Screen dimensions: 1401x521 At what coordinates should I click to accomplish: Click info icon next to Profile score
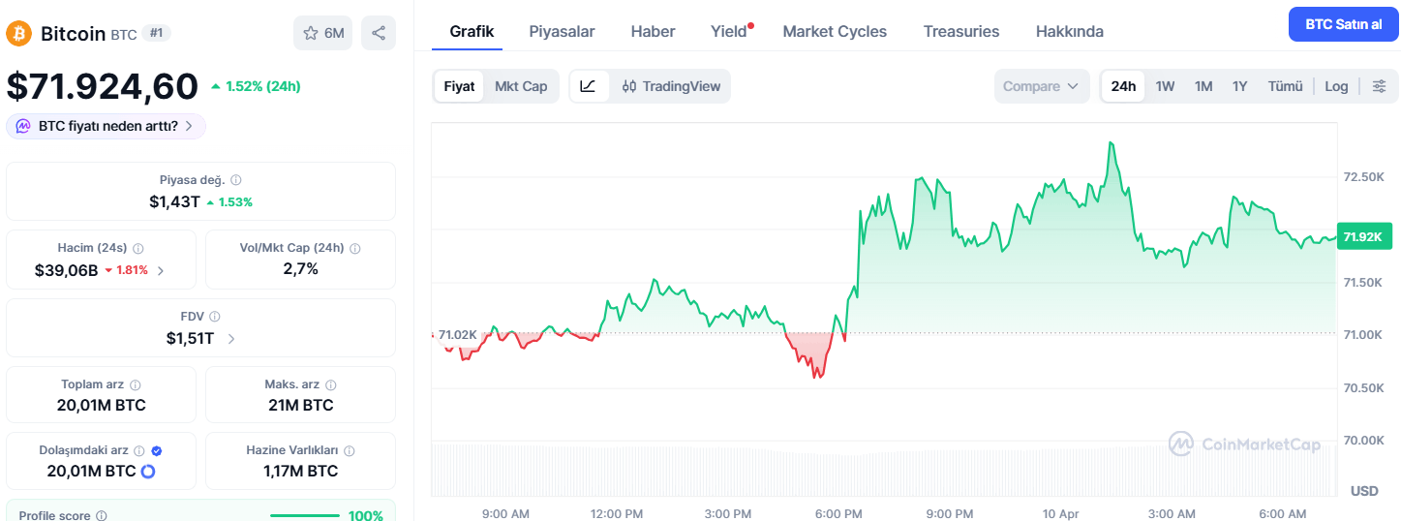(102, 516)
